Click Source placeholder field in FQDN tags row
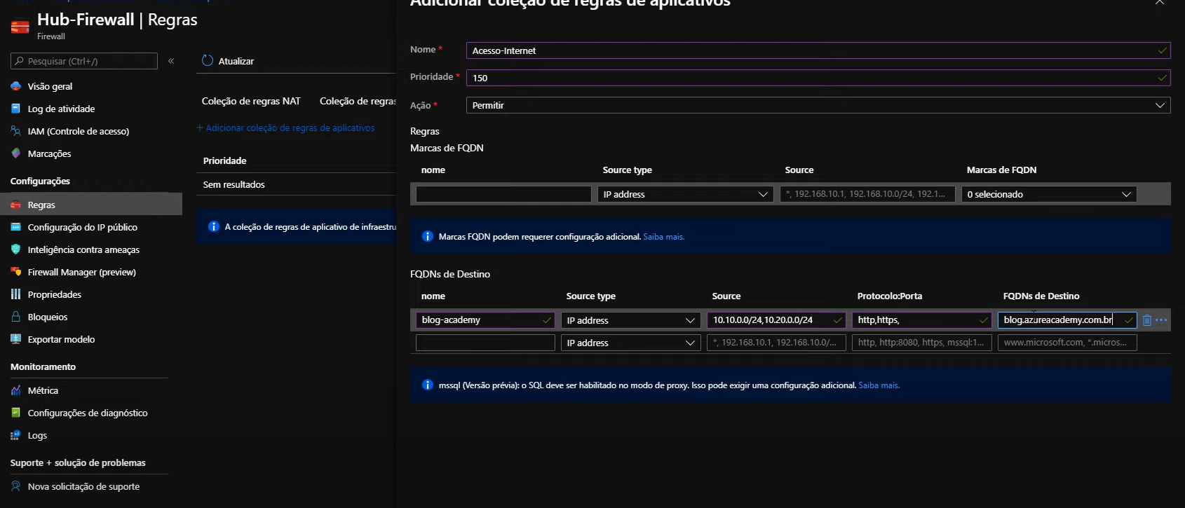The image size is (1185, 508). [867, 194]
